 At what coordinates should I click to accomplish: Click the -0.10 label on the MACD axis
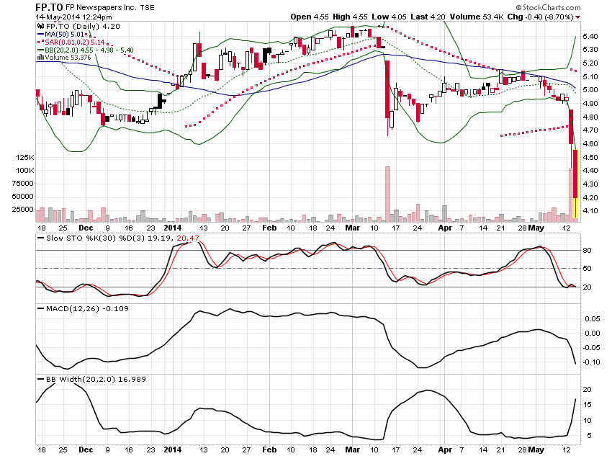592,362
